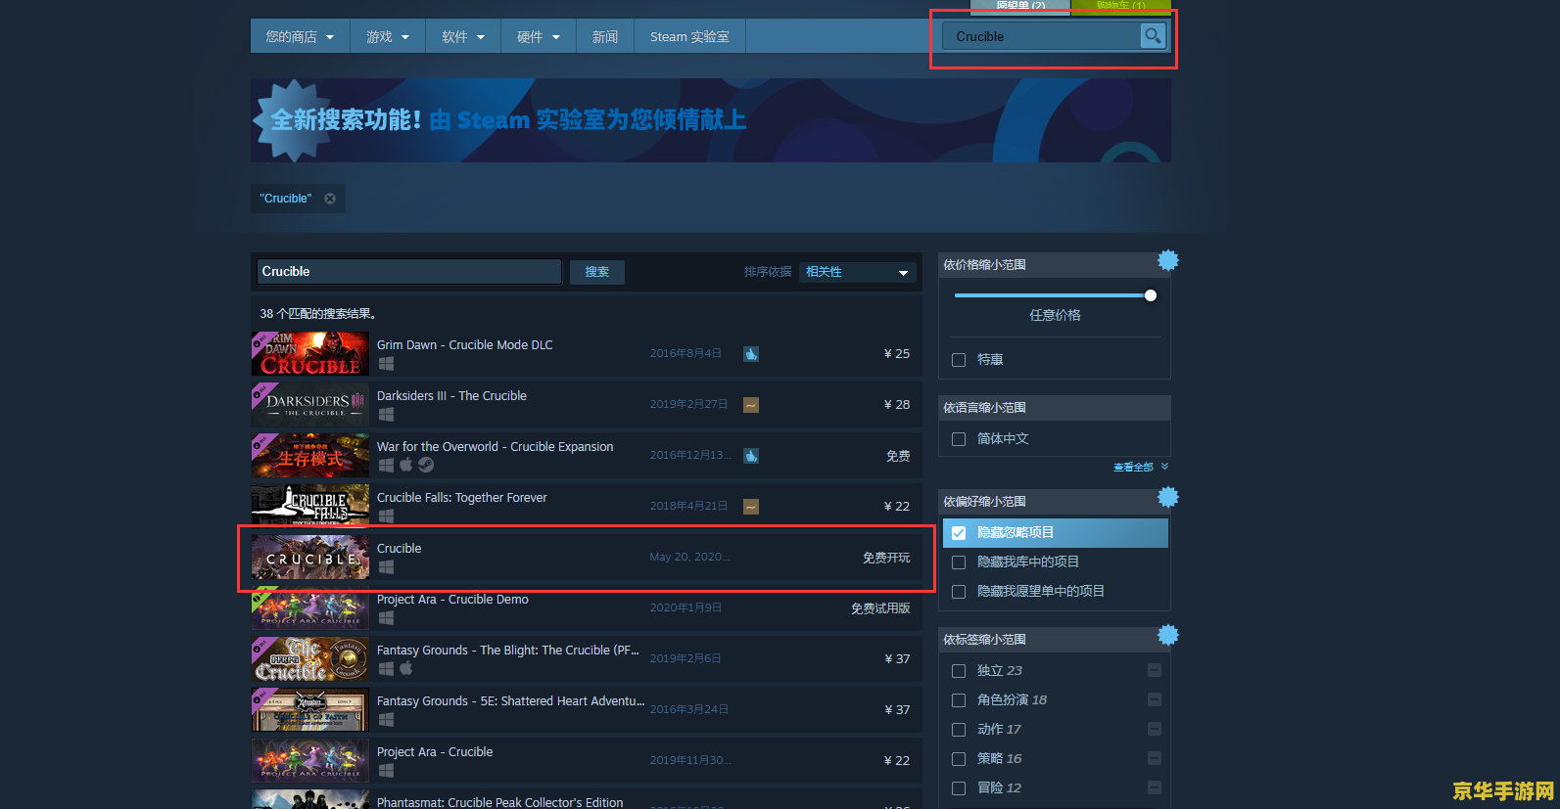Click Windows icon under Darksiders III result
This screenshot has width=1560, height=809.
pyautogui.click(x=386, y=415)
